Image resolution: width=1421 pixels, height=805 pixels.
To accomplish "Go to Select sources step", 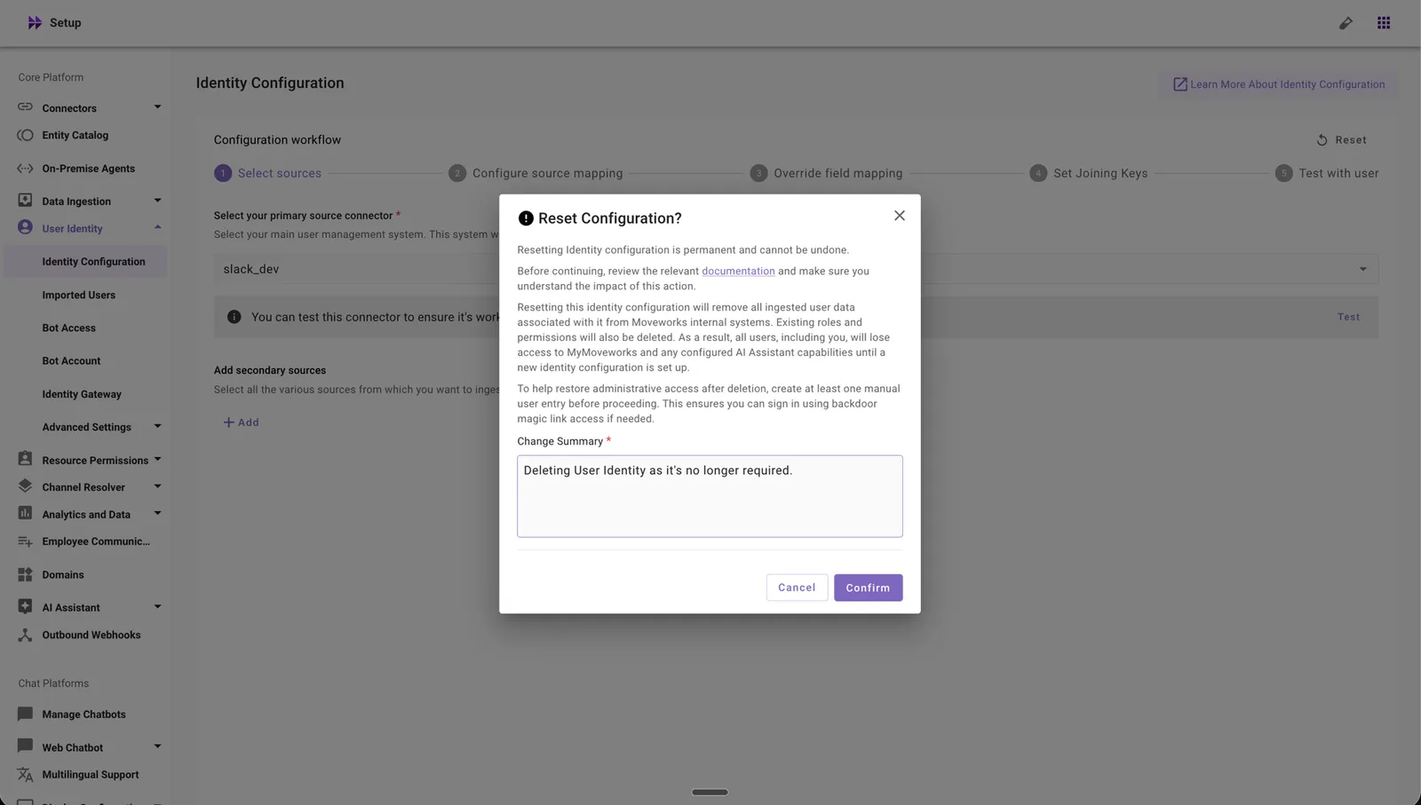I will pos(268,173).
